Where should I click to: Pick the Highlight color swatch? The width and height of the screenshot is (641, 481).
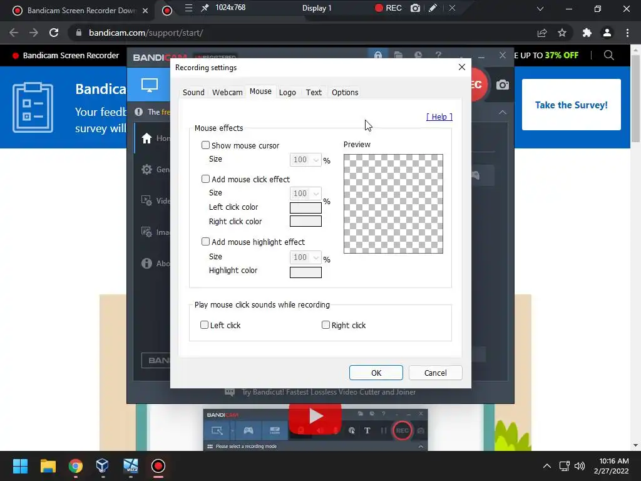pyautogui.click(x=305, y=272)
